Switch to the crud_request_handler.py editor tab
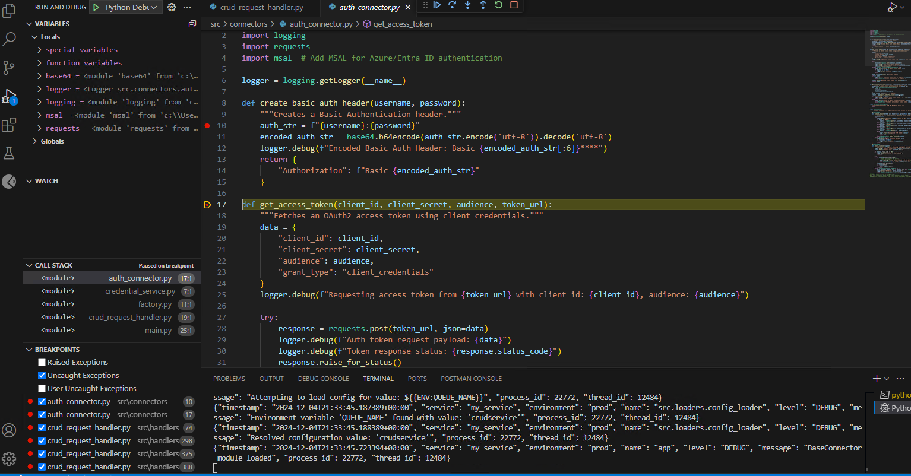This screenshot has height=476, width=911. 261,8
